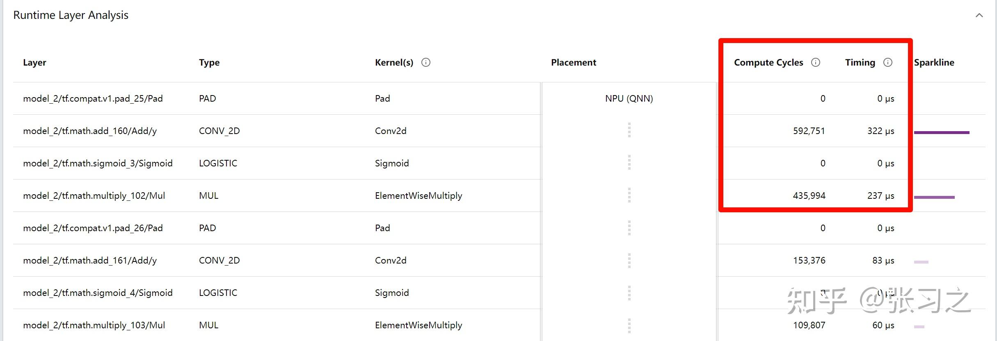The width and height of the screenshot is (997, 341).
Task: Click the multiply_102/Mul layer name
Action: (x=94, y=196)
